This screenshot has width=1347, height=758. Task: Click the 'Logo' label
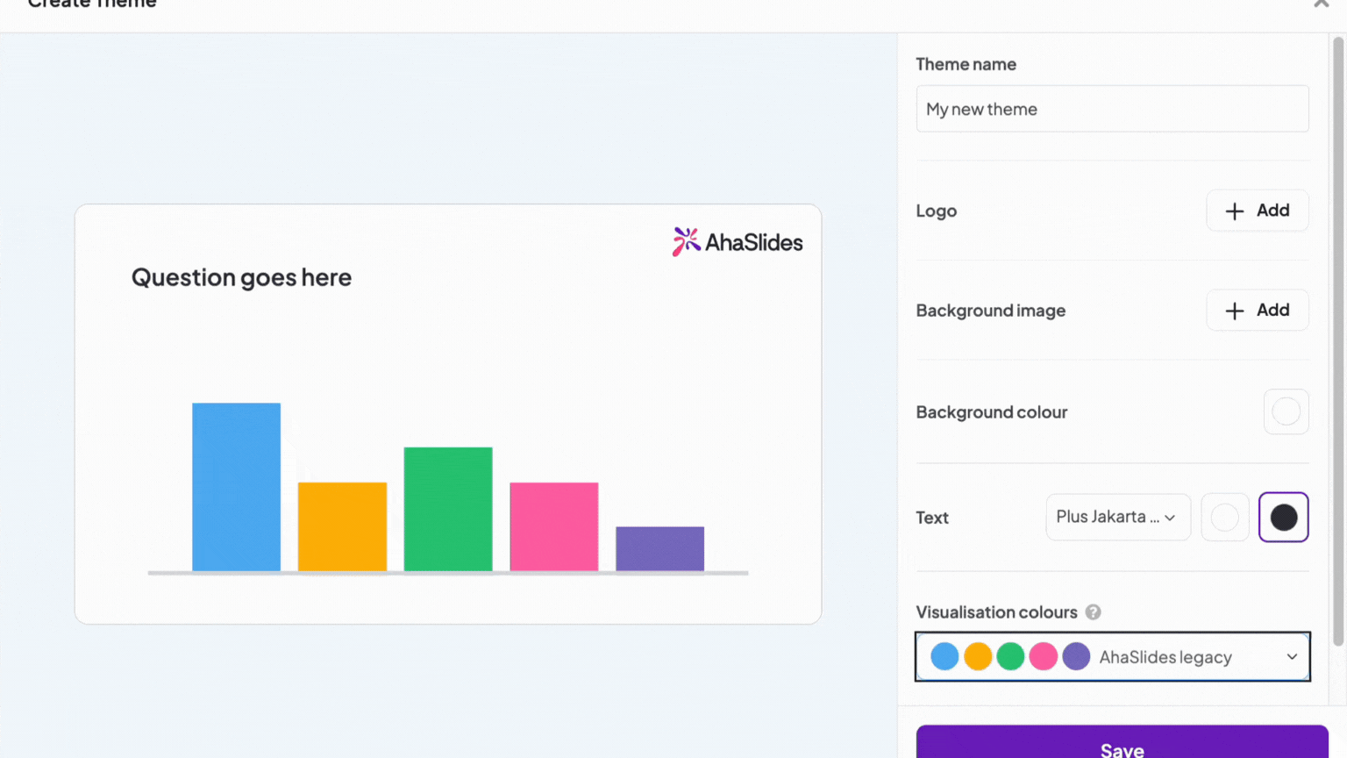coord(937,211)
